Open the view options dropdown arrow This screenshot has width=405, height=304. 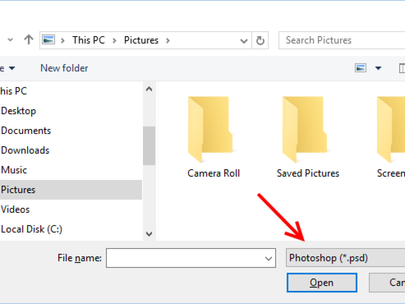pos(378,68)
